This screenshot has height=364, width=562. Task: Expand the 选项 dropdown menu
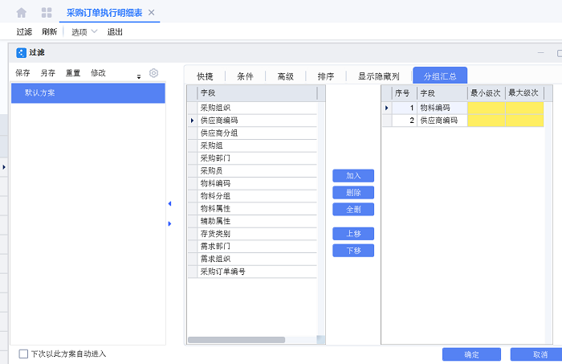point(84,32)
